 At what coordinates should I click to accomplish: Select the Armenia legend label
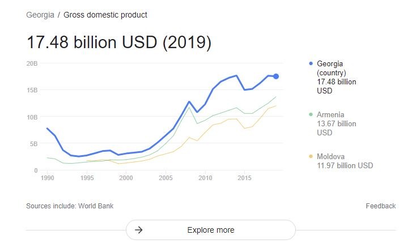pos(330,114)
